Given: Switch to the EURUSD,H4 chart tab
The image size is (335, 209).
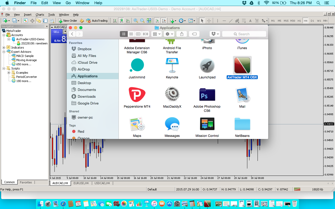Looking at the screenshot, I should 81,183.
